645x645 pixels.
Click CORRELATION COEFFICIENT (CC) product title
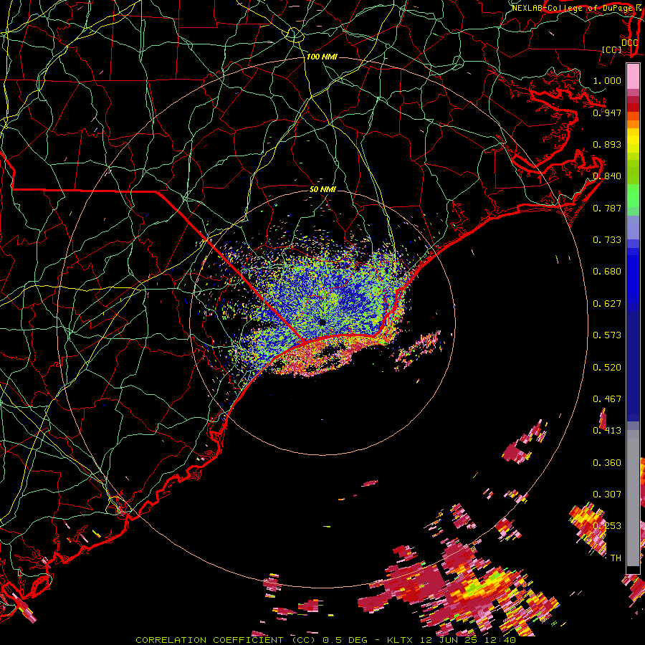pyautogui.click(x=226, y=640)
